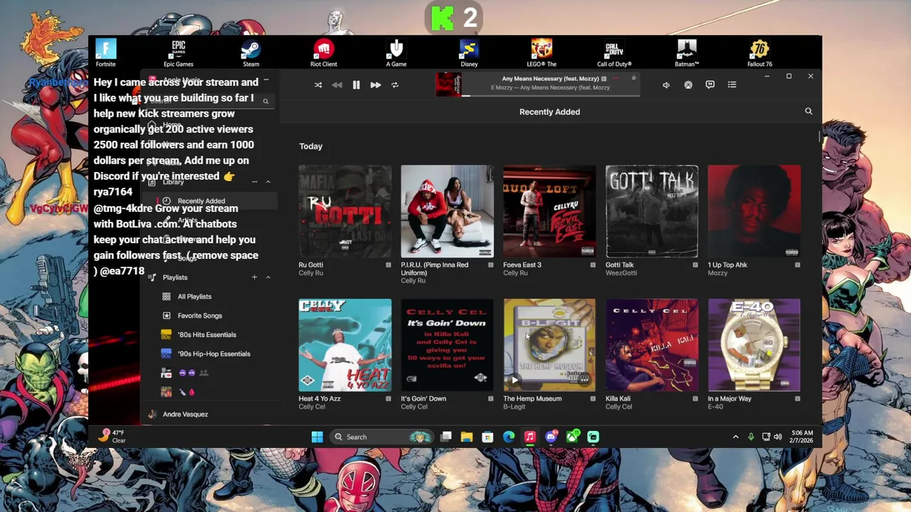This screenshot has height=512, width=911.
Task: Open the 1 Up Top Ahk album cover
Action: click(x=754, y=211)
